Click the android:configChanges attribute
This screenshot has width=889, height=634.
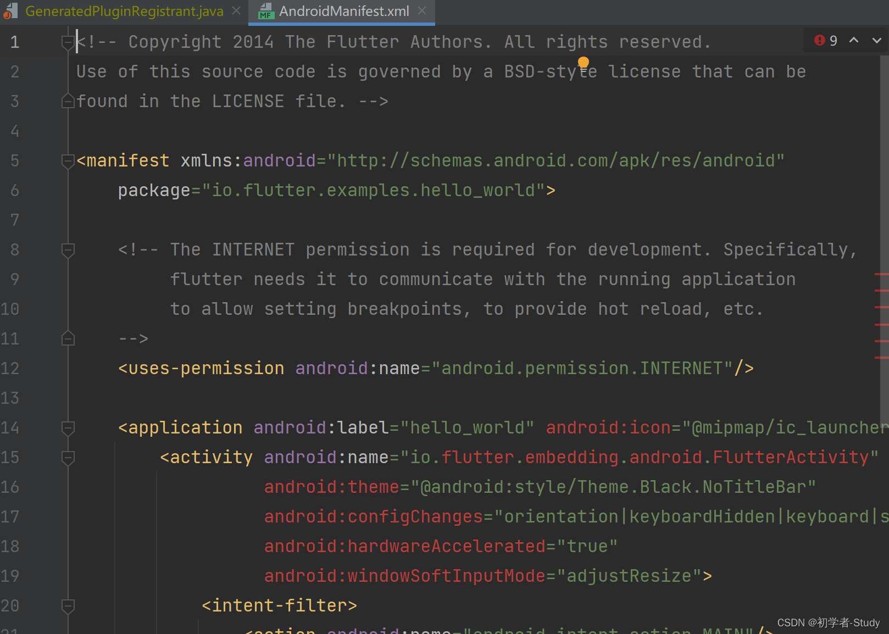pyautogui.click(x=374, y=516)
